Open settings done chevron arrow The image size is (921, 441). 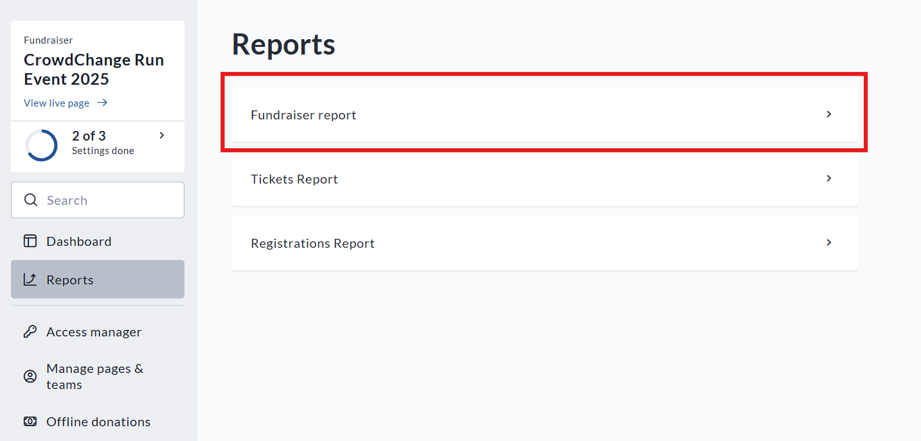pos(162,135)
